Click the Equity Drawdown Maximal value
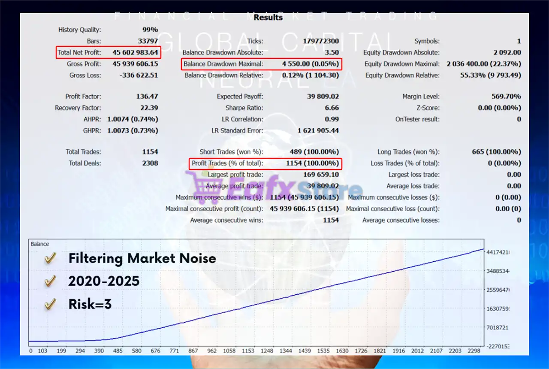The height and width of the screenshot is (369, 549). (x=484, y=64)
